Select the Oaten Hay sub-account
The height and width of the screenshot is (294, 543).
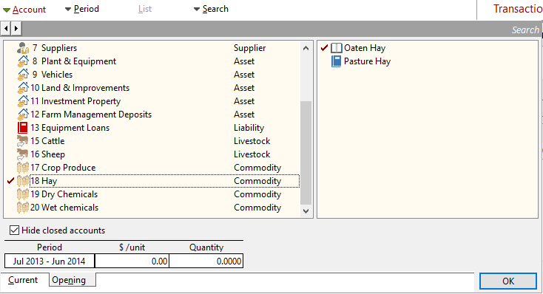(364, 48)
